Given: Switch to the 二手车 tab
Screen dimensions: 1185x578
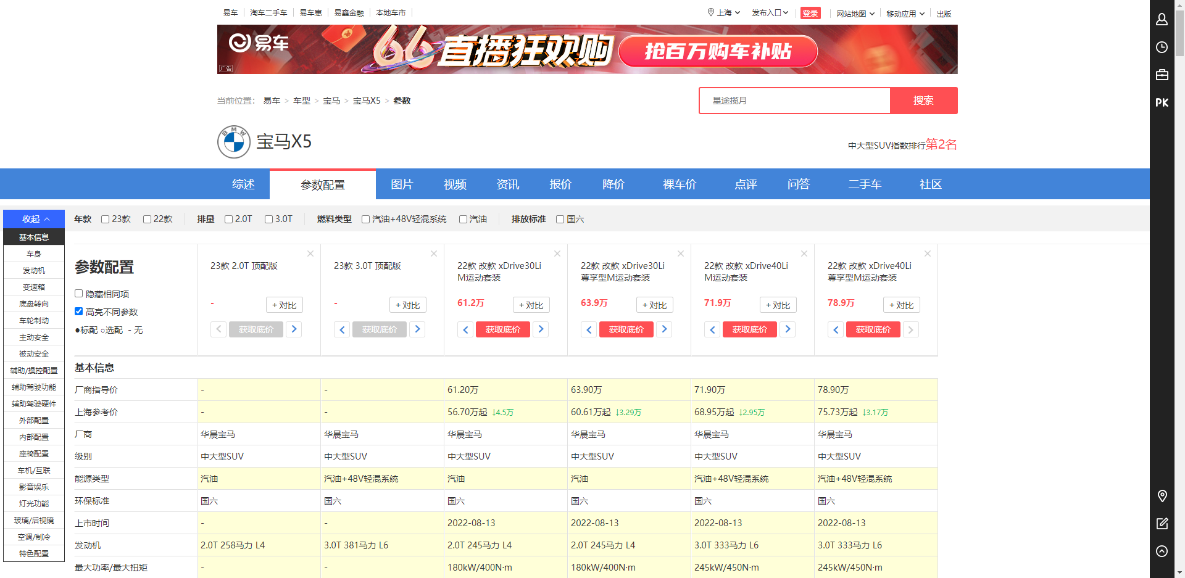Looking at the screenshot, I should (865, 184).
